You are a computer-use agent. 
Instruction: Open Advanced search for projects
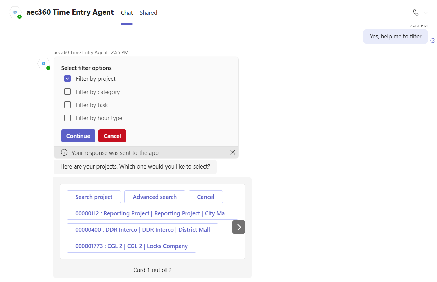(x=155, y=197)
